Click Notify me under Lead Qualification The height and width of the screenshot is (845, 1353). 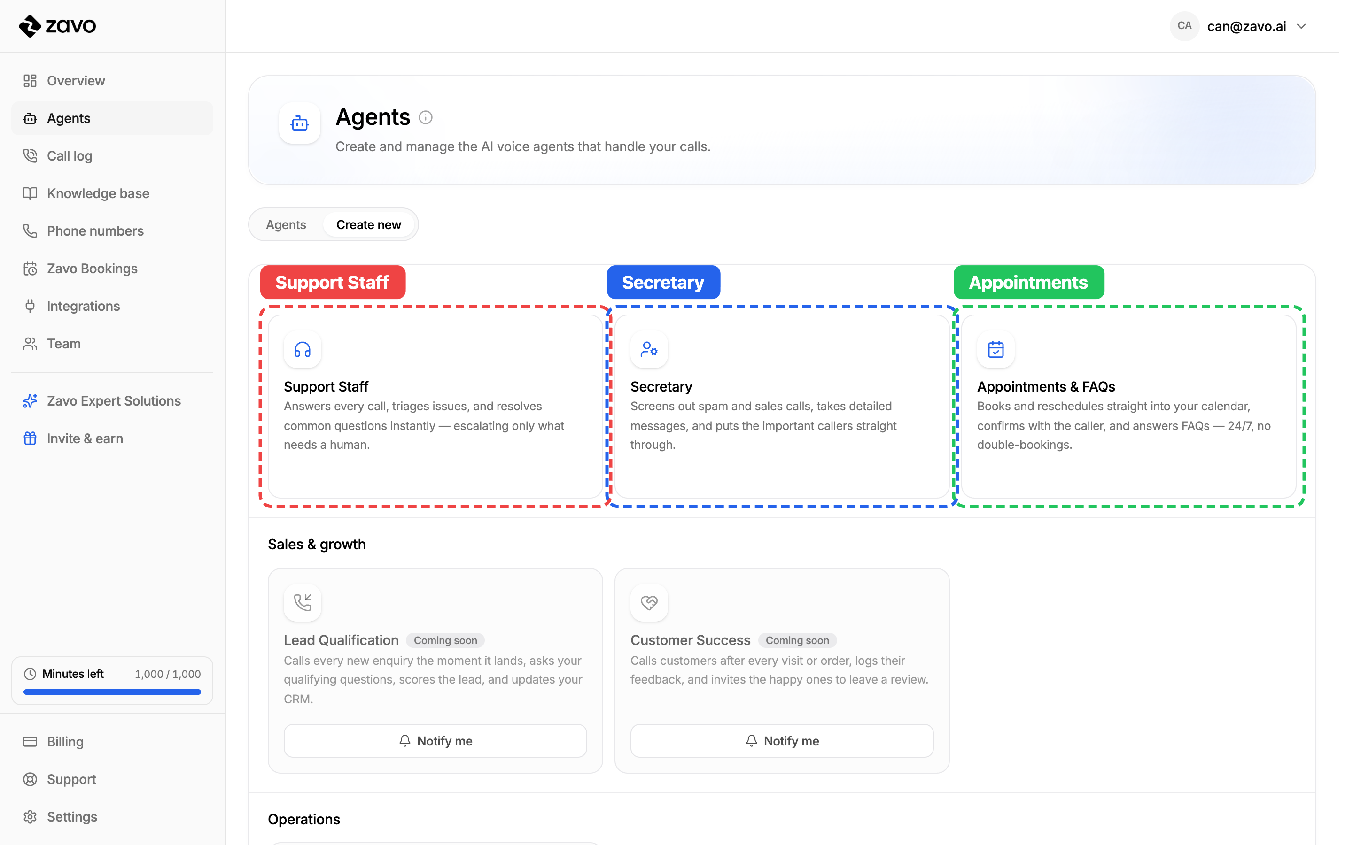[x=435, y=741]
